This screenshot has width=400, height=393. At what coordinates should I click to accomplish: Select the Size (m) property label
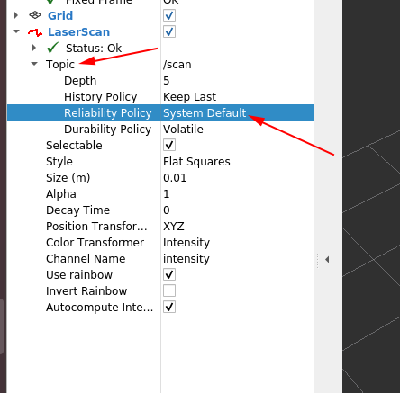tap(68, 178)
